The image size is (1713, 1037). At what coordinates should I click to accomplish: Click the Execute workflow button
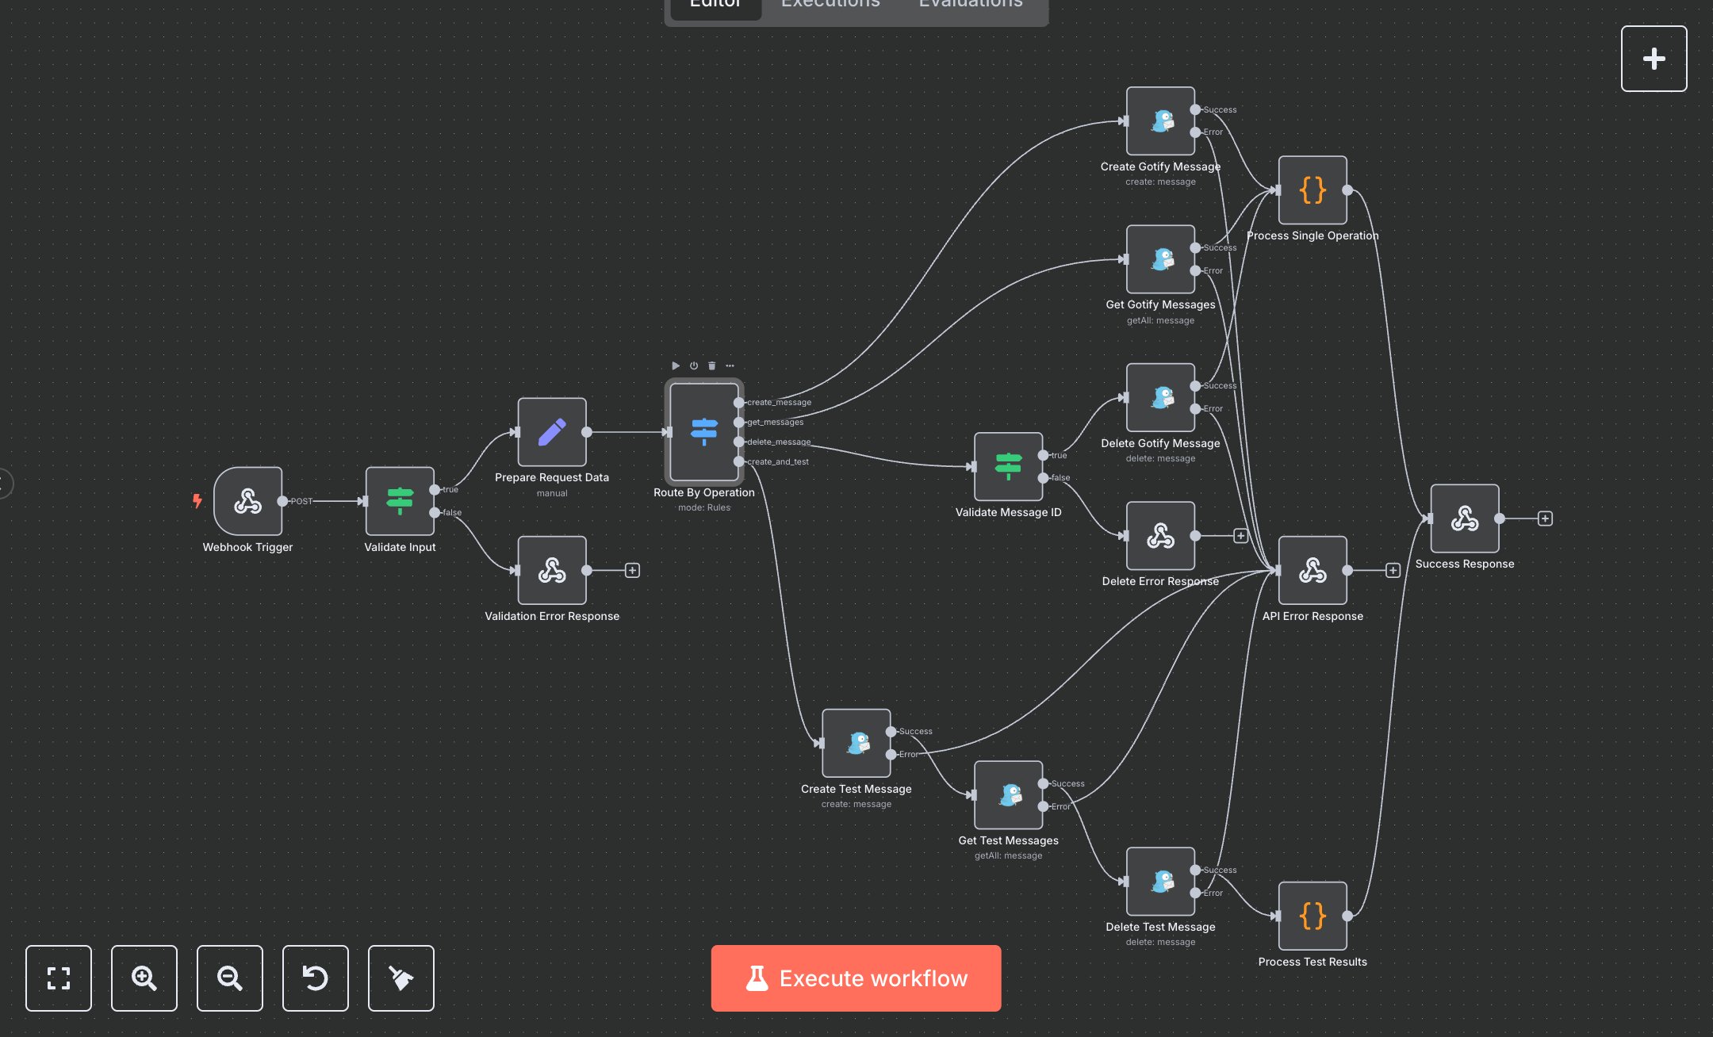pos(856,978)
